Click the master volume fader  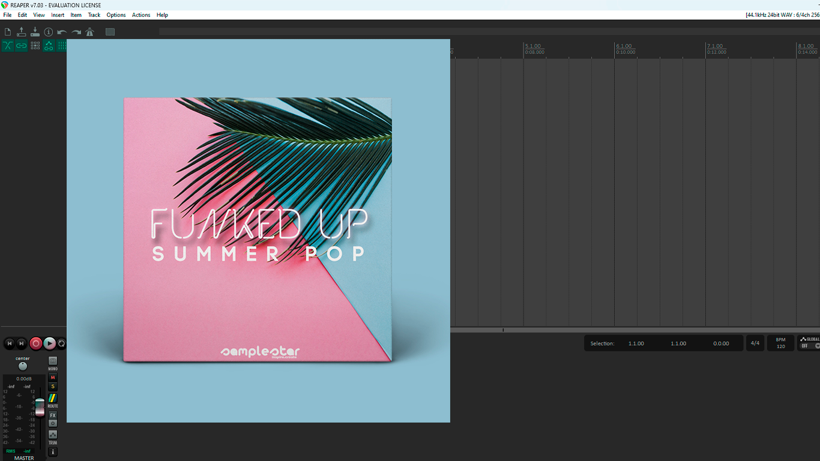tap(40, 407)
